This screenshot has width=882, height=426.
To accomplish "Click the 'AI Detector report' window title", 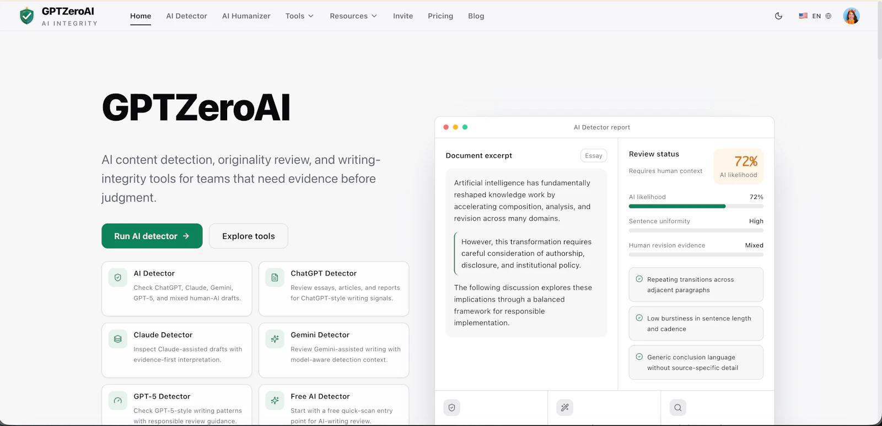I will (602, 127).
